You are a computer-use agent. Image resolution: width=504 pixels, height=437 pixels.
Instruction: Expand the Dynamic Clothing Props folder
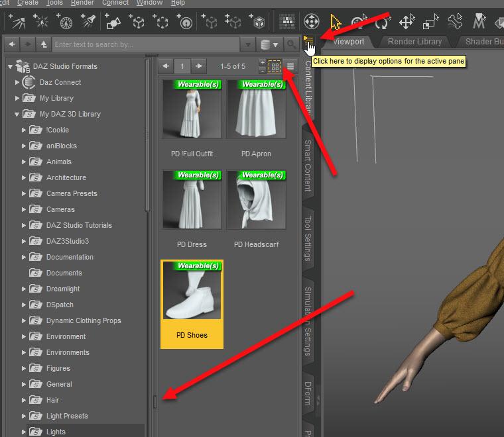pyautogui.click(x=23, y=320)
